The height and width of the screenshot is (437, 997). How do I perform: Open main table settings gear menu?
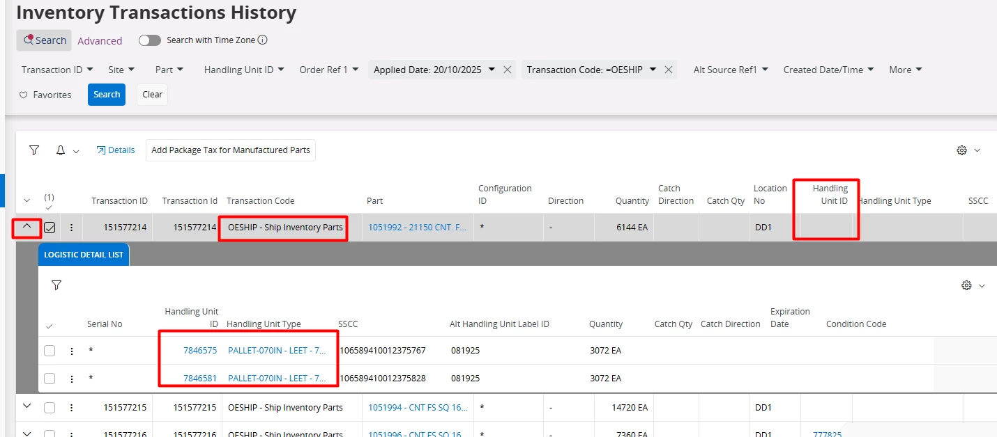pos(962,150)
